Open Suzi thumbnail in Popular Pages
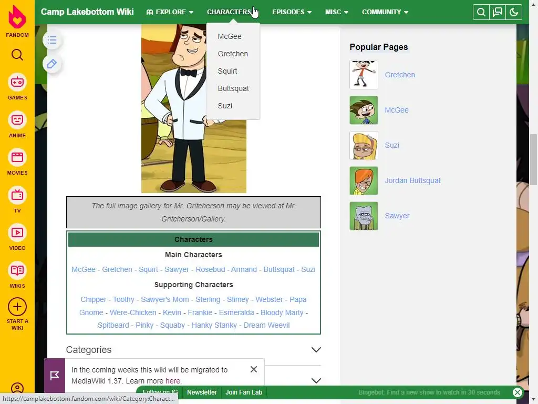 [364, 146]
